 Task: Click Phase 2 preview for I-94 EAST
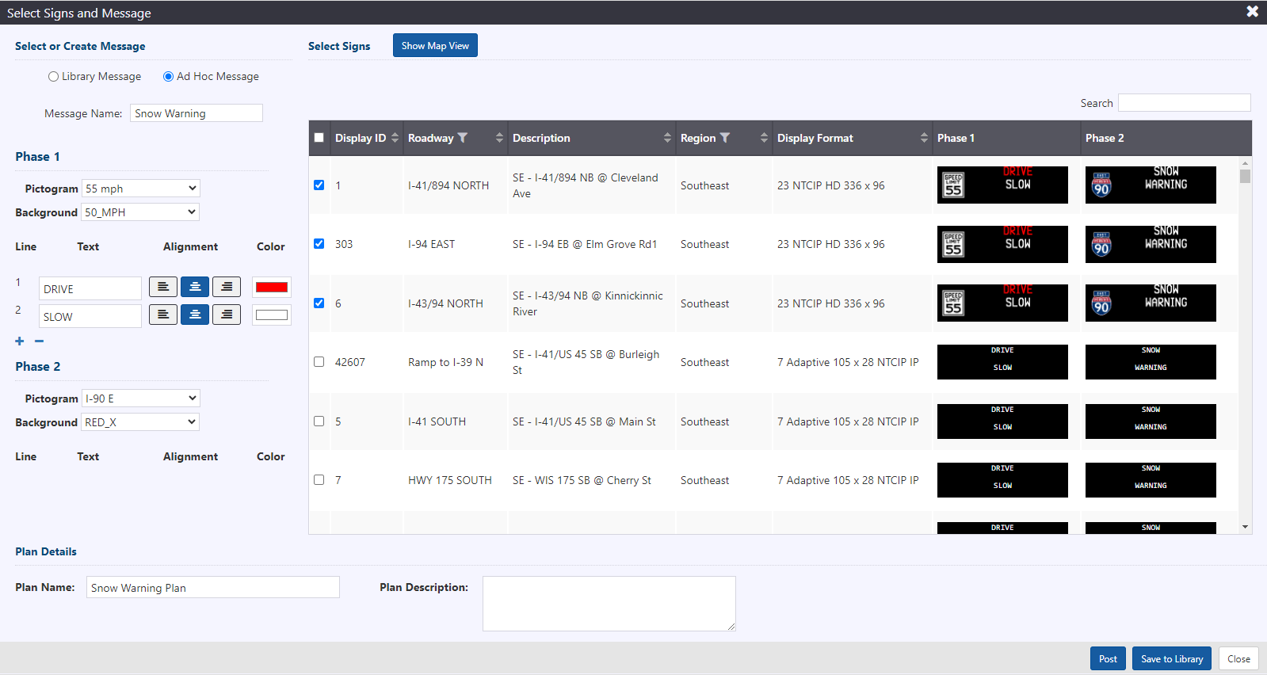(x=1151, y=244)
